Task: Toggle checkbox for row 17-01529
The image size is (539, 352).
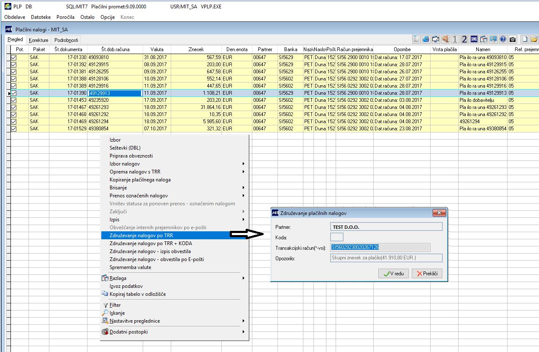Action: click(14, 129)
